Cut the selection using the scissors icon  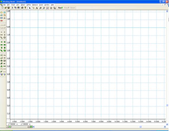point(12,8)
